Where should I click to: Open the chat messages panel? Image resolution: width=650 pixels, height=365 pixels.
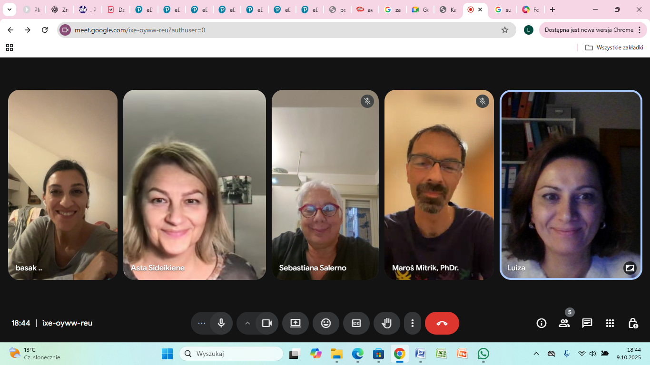pyautogui.click(x=587, y=323)
